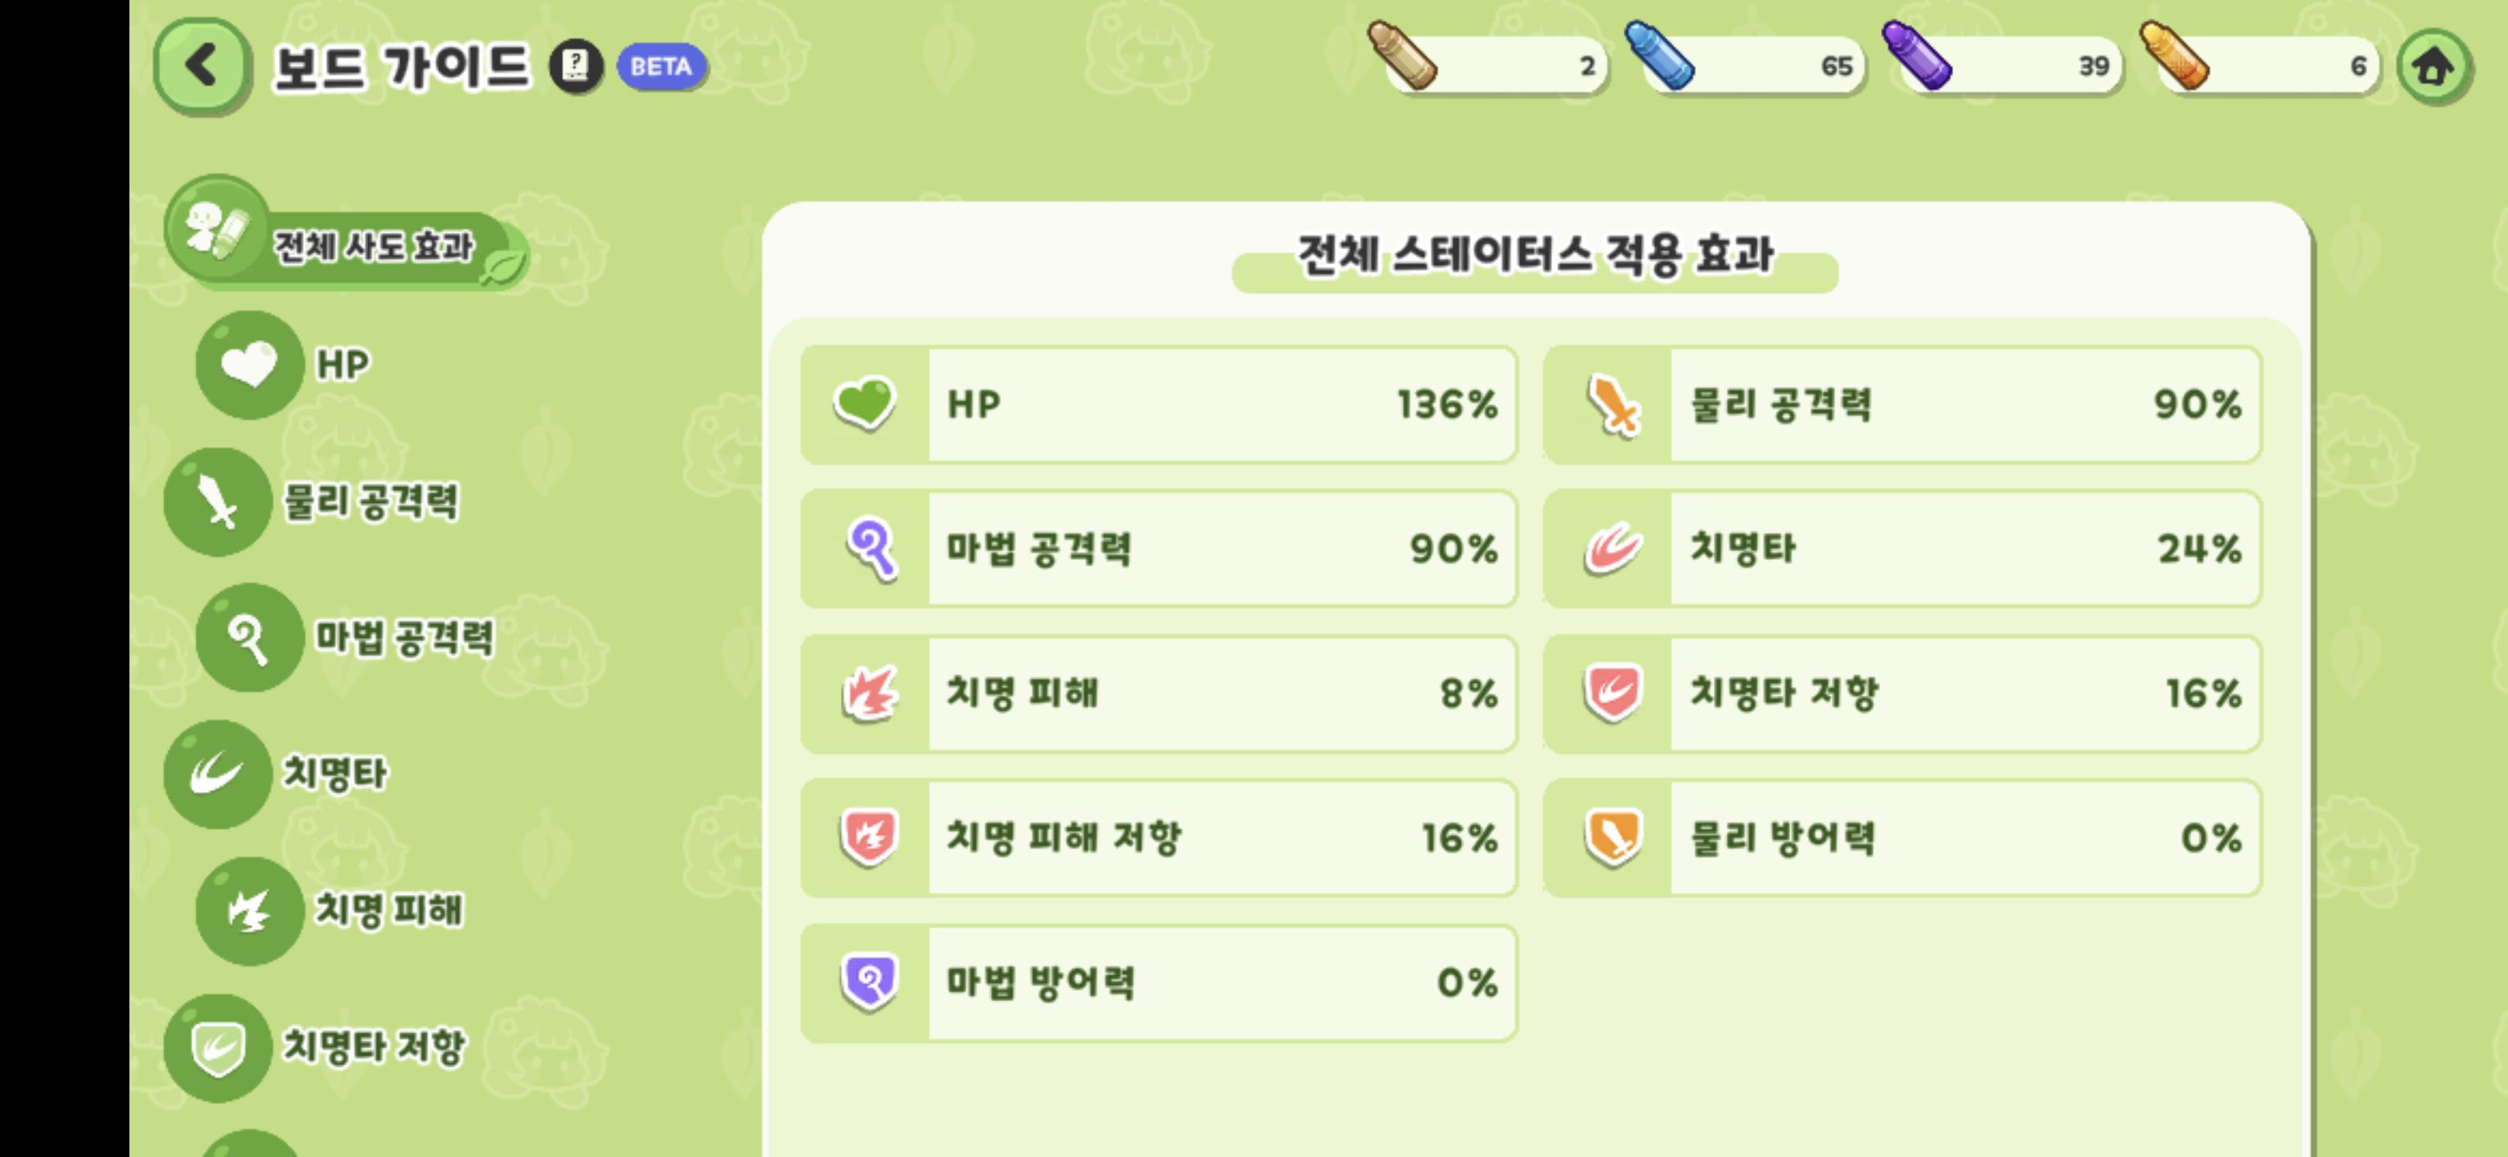Screen dimensions: 2508x1157
Task: Select 치명타 저항 sidebar item
Action: tap(315, 1047)
